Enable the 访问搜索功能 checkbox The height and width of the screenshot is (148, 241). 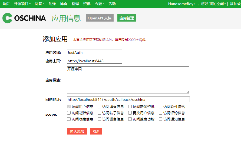130,119
